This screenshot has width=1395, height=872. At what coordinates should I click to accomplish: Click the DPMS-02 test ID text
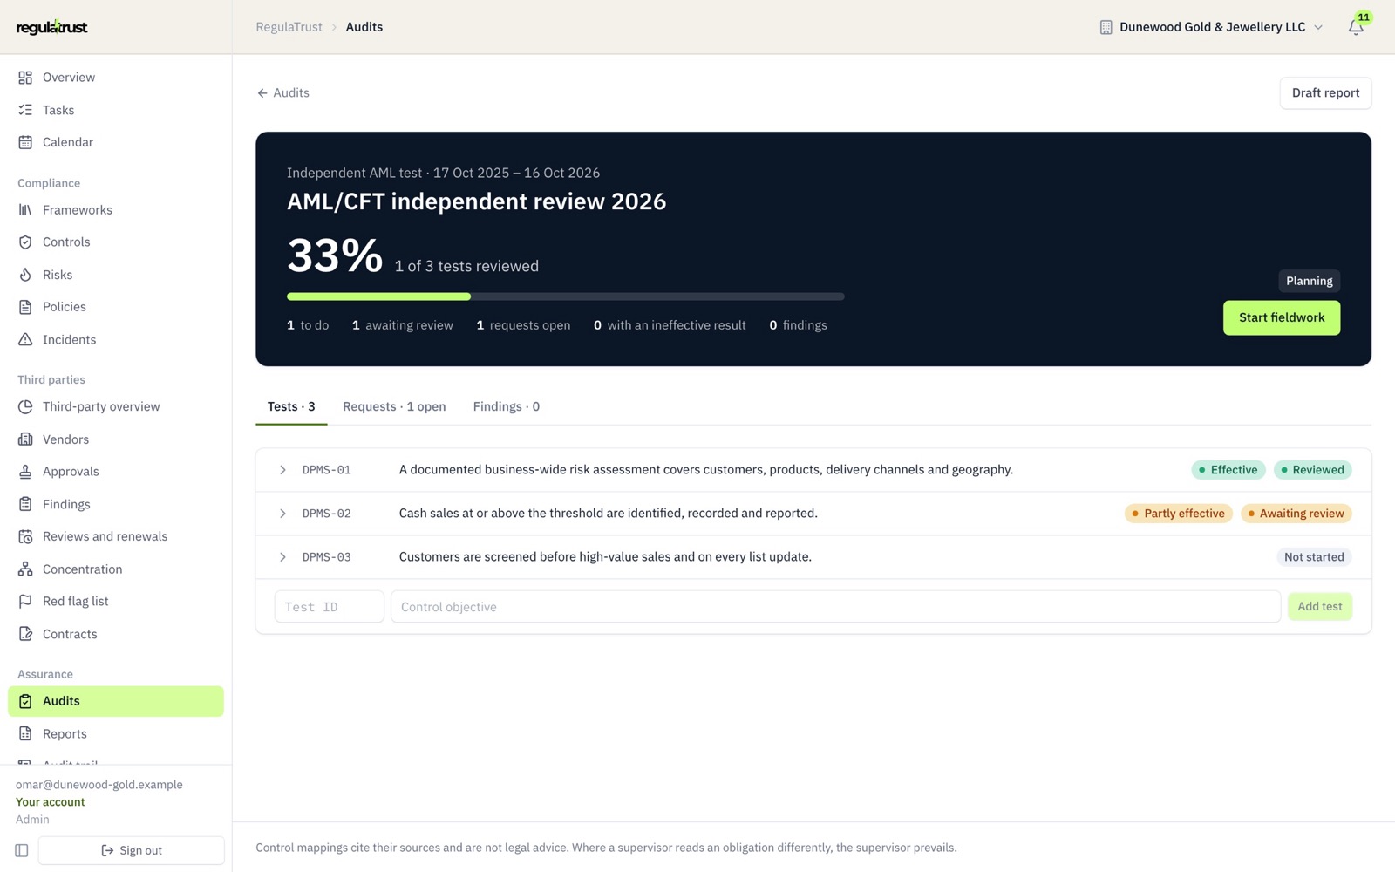click(x=327, y=514)
